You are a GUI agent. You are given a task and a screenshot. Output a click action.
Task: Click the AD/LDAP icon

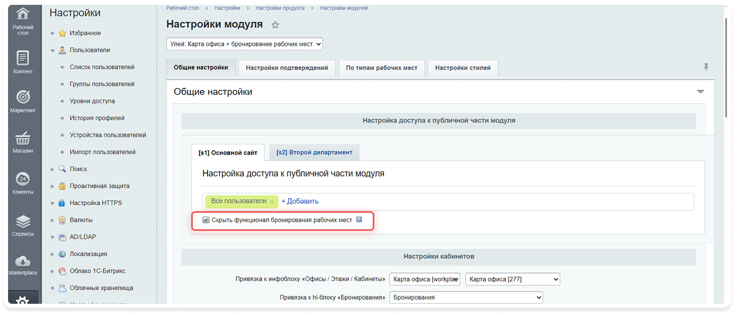pos(62,237)
